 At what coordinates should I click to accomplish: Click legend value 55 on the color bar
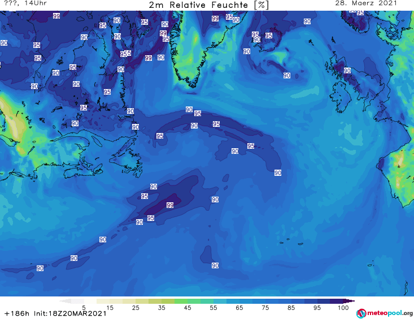coord(213,308)
